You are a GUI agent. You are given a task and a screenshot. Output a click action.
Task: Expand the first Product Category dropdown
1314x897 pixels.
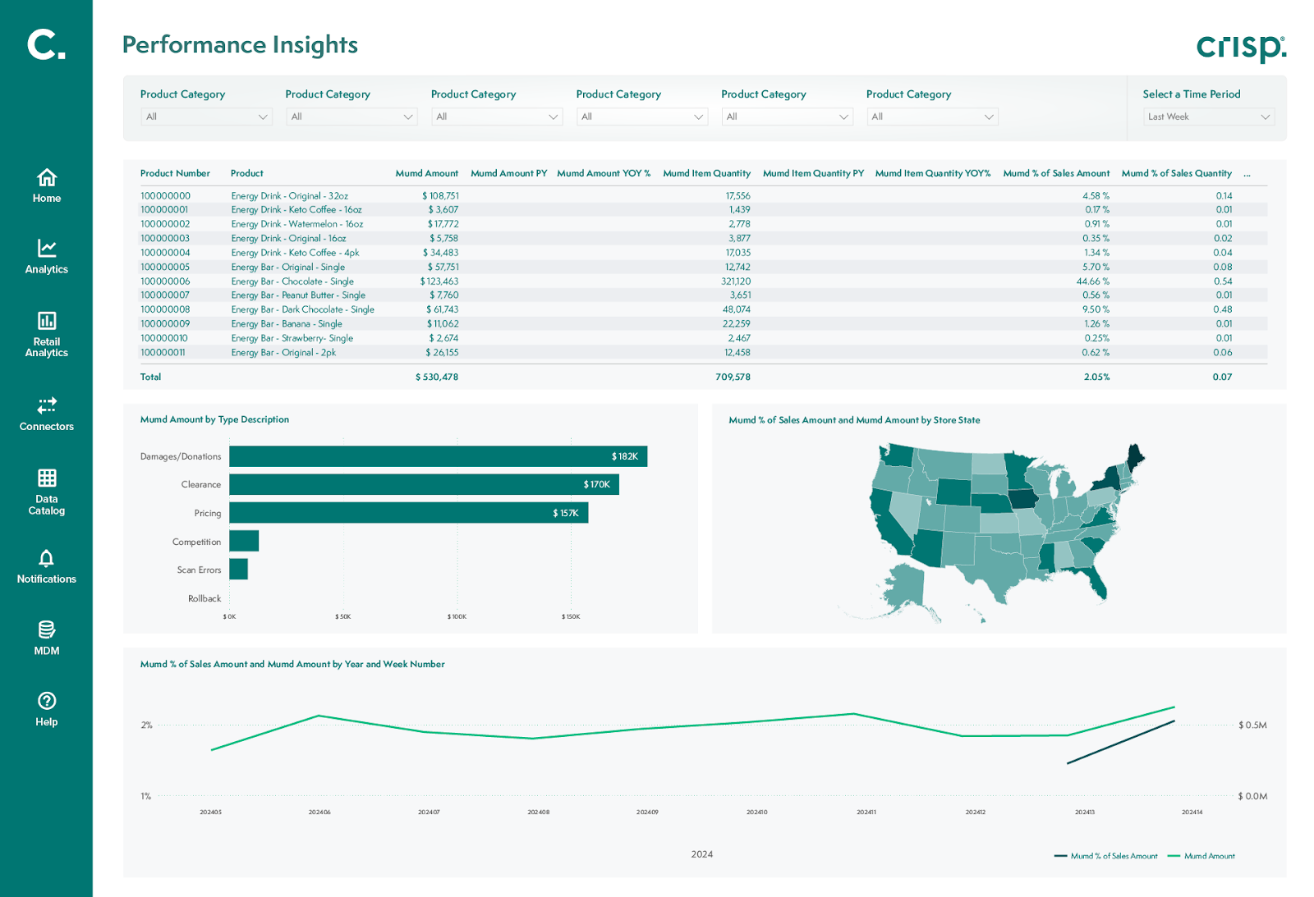point(205,117)
